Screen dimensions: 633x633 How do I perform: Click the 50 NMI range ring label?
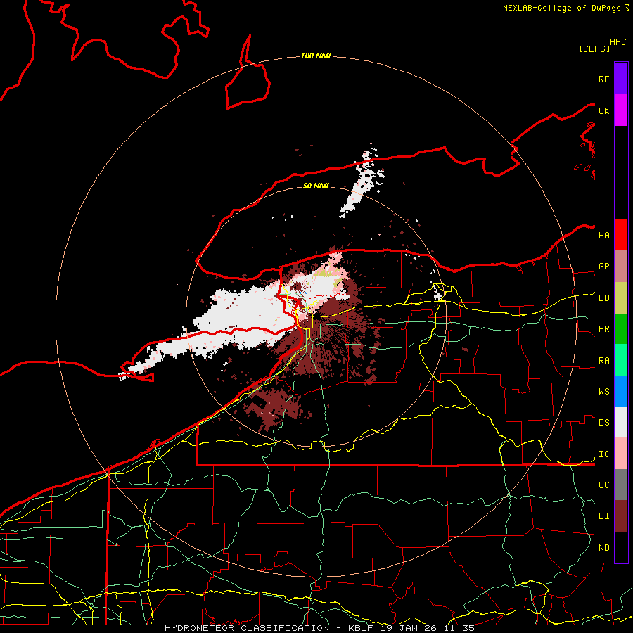click(316, 186)
